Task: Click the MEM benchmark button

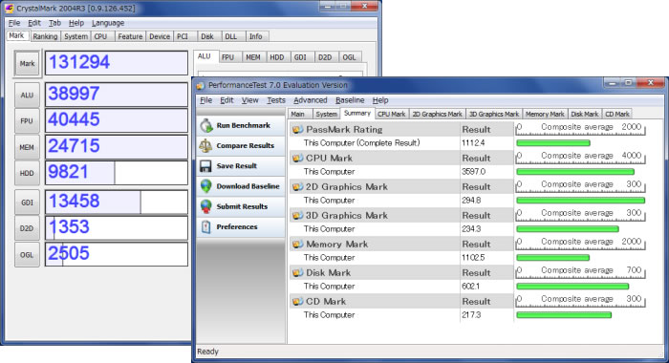Action: pos(27,147)
